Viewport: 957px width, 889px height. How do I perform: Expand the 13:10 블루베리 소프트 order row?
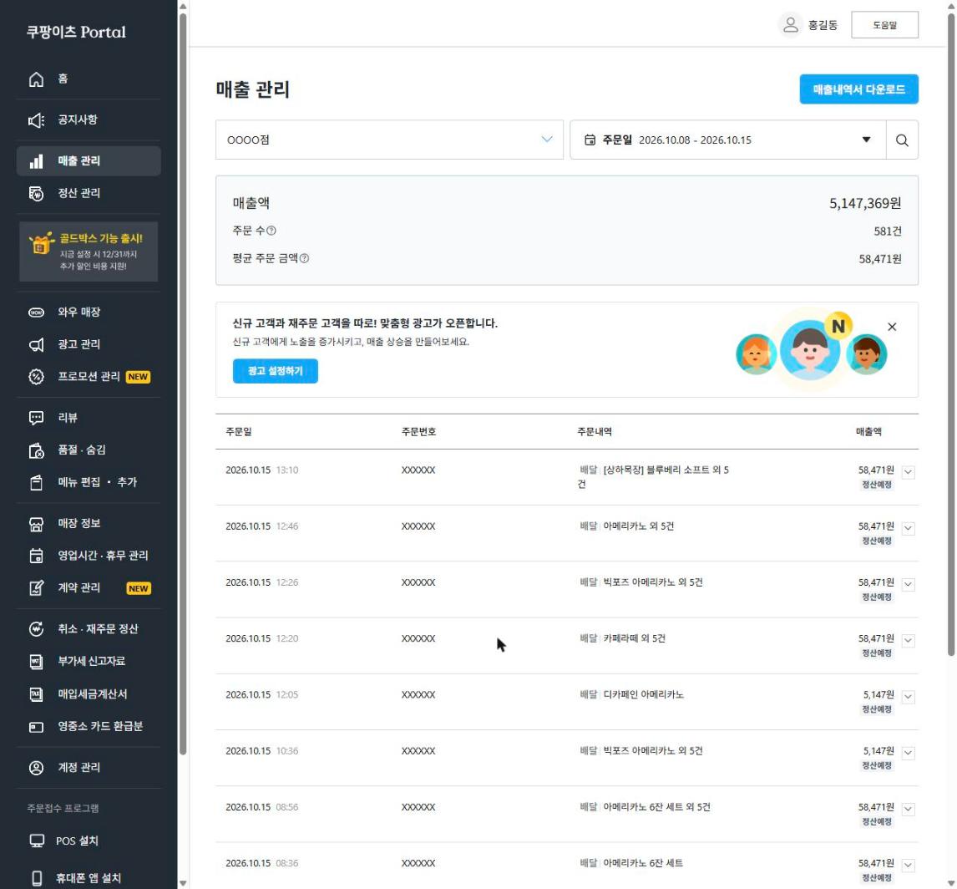pyautogui.click(x=909, y=472)
